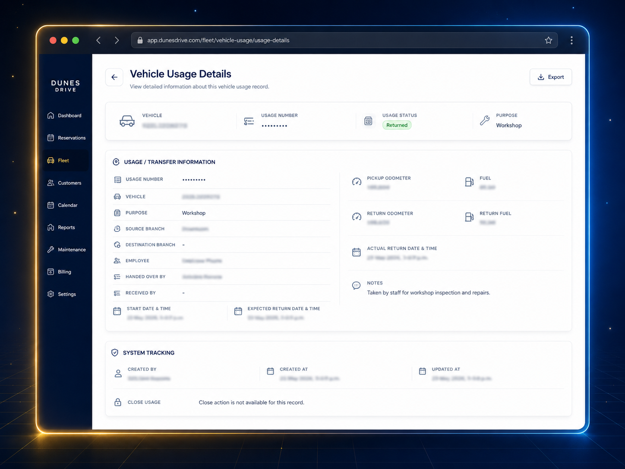The width and height of the screenshot is (625, 469).
Task: Export the vehicle usage record
Action: coord(550,77)
